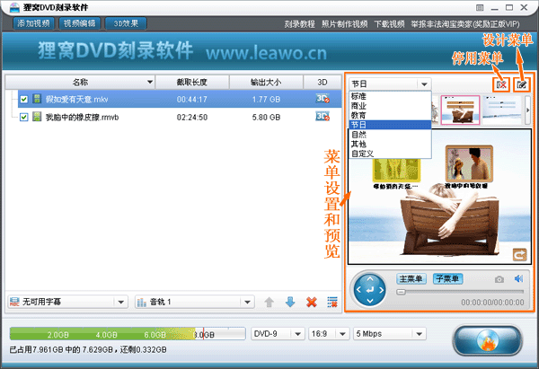Click duration 00:44:17
The width and height of the screenshot is (539, 369).
(x=192, y=100)
